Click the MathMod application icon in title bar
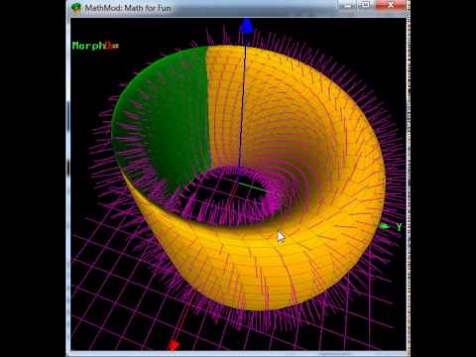The width and height of the screenshot is (476, 357). 76,8
